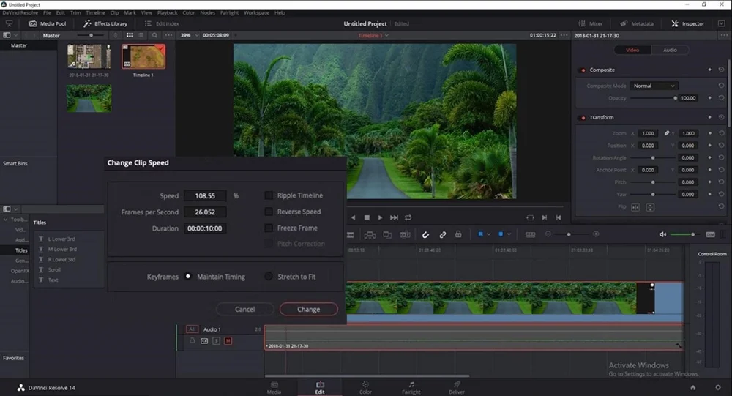The width and height of the screenshot is (732, 396).
Task: Select the L Lower 3rd title
Action: 61,239
